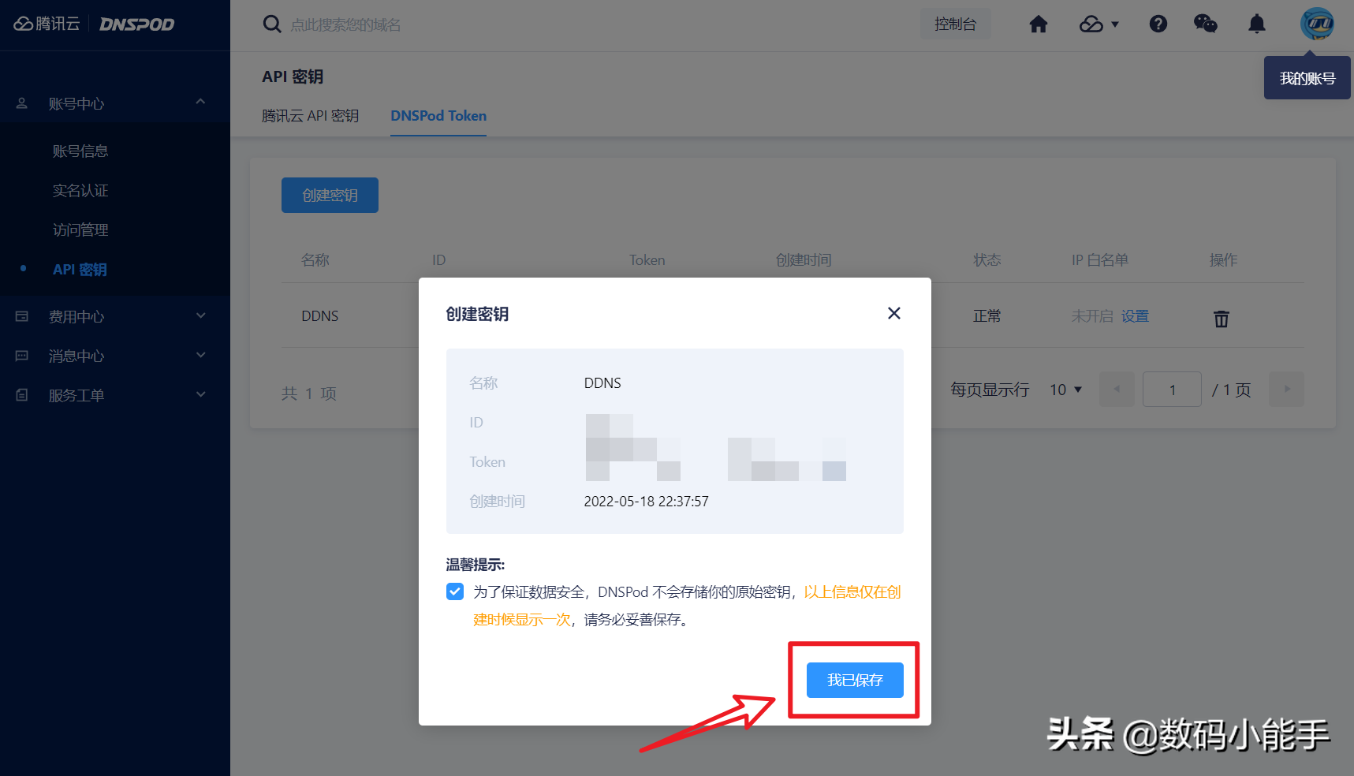Open the rows-per-page dropdown showing 10
Screen dimensions: 1354x776
(x=1065, y=389)
